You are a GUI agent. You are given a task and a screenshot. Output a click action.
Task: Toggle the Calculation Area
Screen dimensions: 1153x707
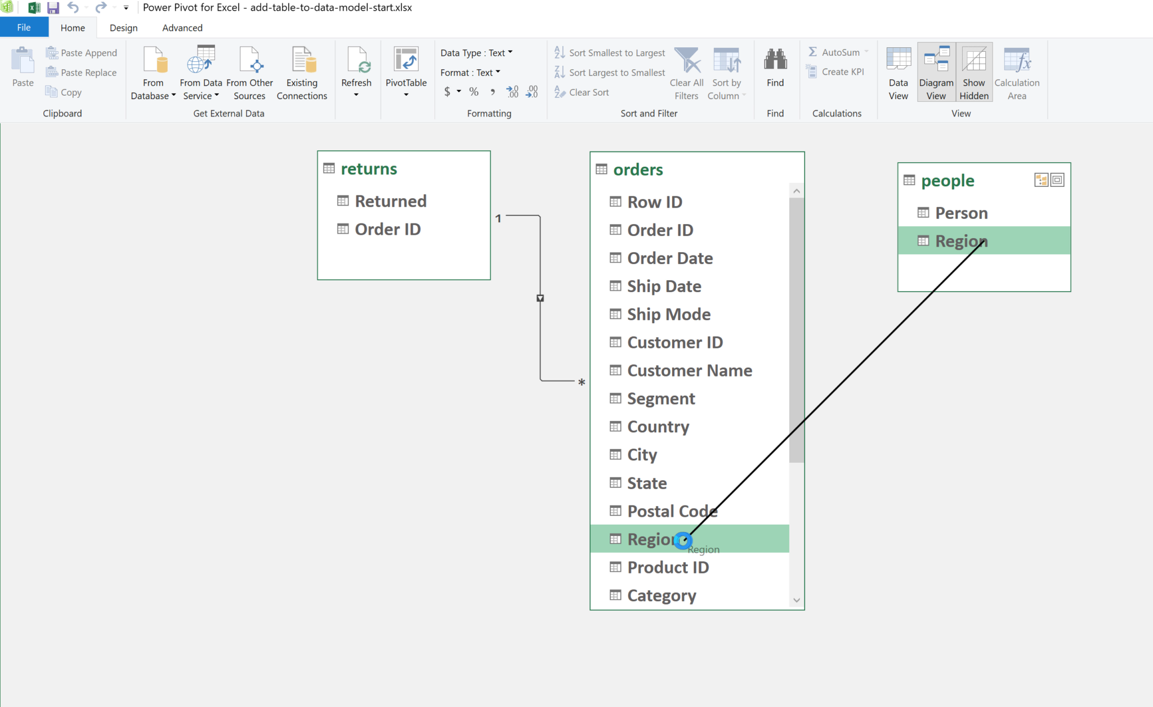(x=1017, y=72)
